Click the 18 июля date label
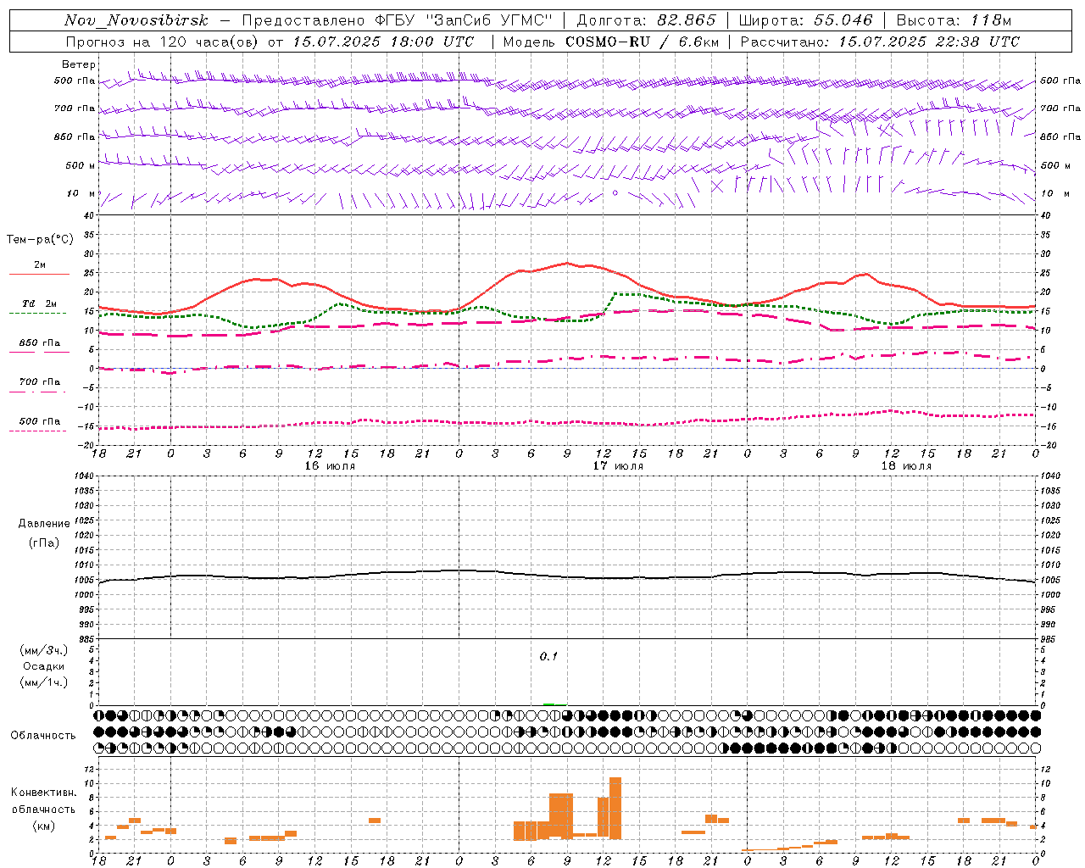The image size is (1085, 868). [x=905, y=466]
